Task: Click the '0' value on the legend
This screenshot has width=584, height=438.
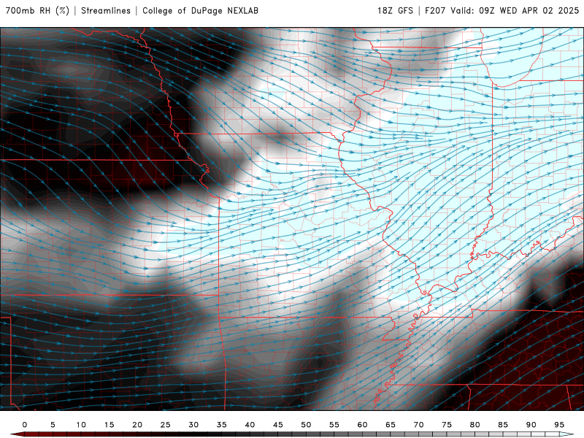Action: coord(25,425)
